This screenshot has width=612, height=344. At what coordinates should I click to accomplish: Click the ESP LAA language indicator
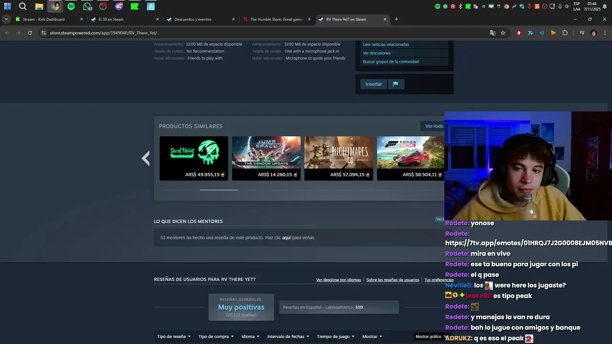click(577, 6)
